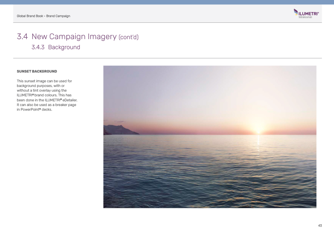
Task: Click the ILUMETRI wordmark in the header
Action: (309, 13)
